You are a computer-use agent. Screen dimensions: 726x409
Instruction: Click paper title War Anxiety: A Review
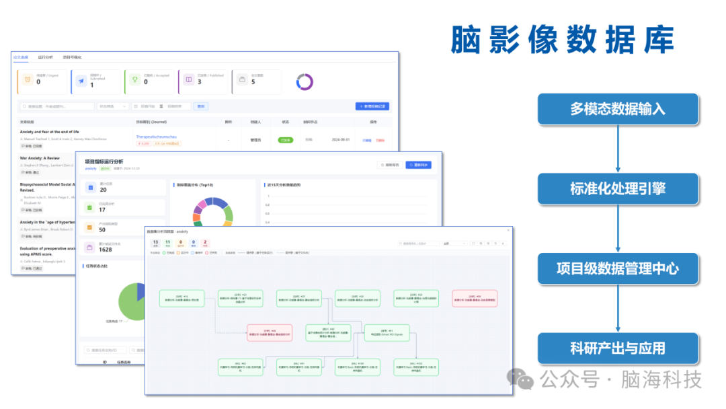(x=40, y=158)
